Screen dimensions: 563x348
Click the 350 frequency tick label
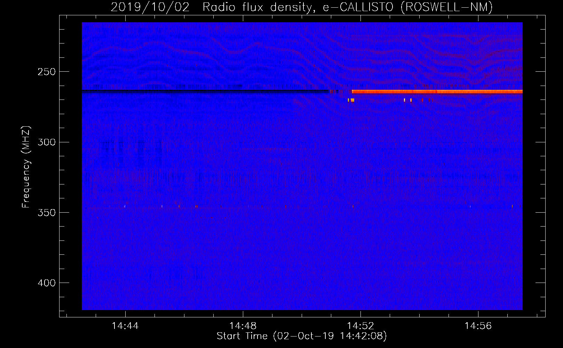[x=47, y=213]
